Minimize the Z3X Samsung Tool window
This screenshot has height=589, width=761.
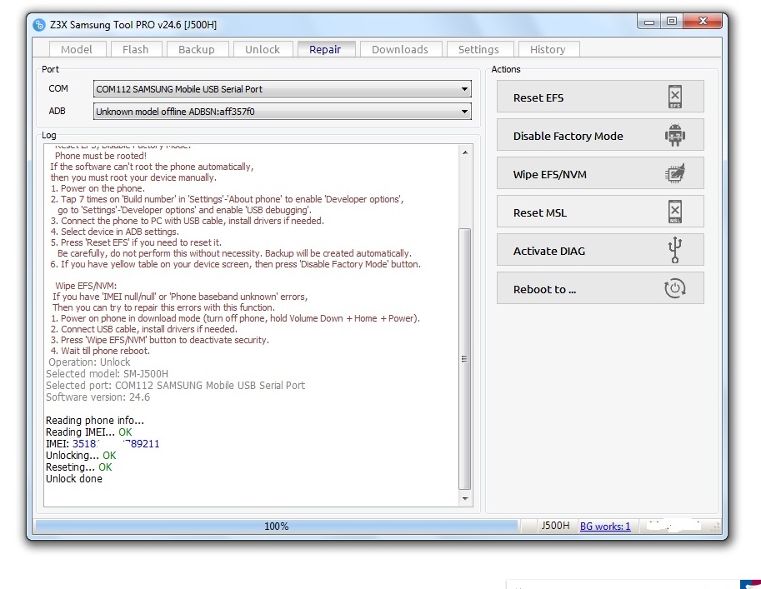click(x=649, y=22)
